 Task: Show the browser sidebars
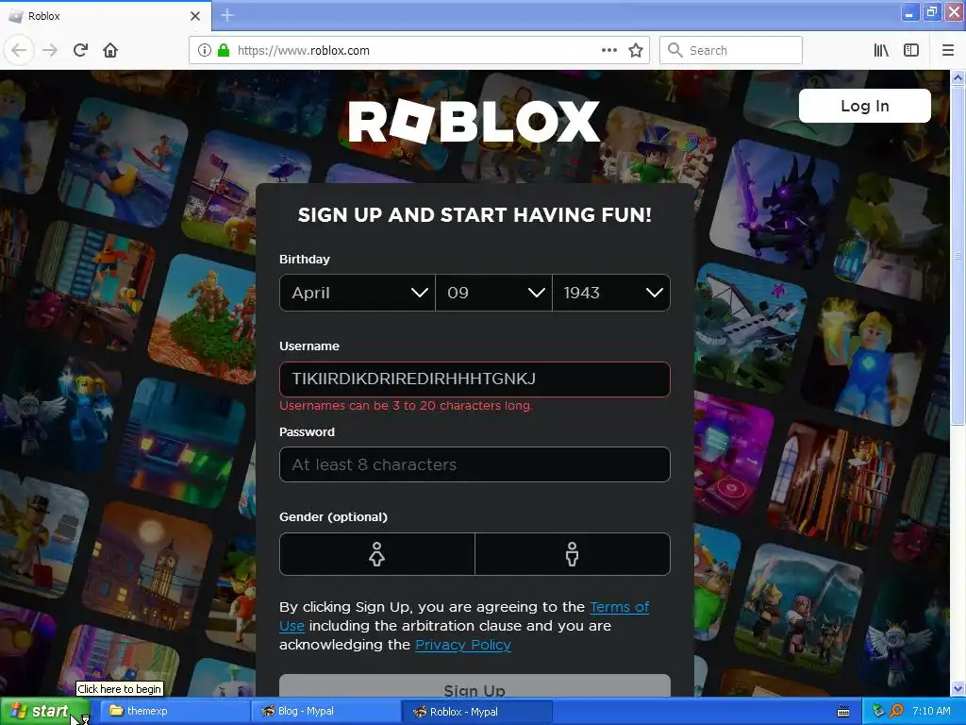tap(911, 50)
